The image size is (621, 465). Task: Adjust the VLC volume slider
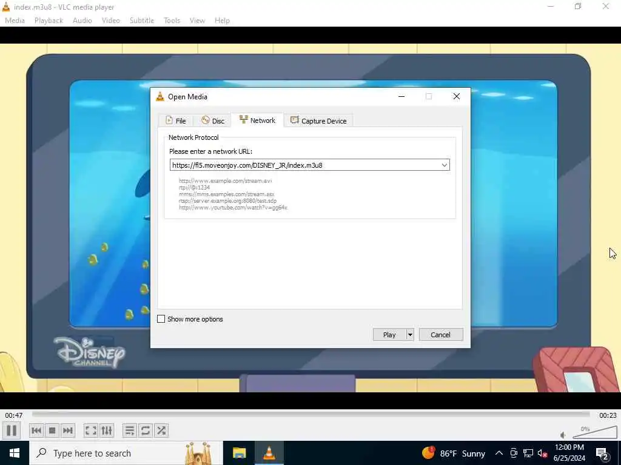595,432
